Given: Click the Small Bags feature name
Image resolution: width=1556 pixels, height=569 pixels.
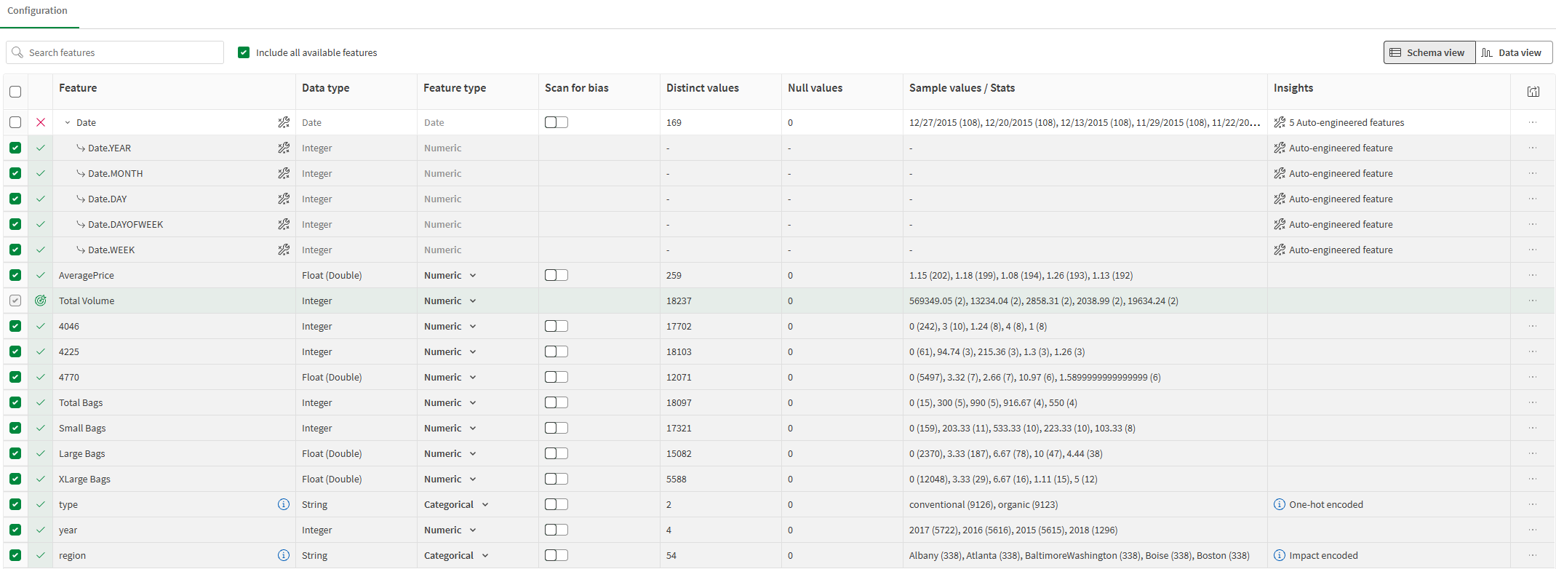Looking at the screenshot, I should tap(82, 428).
